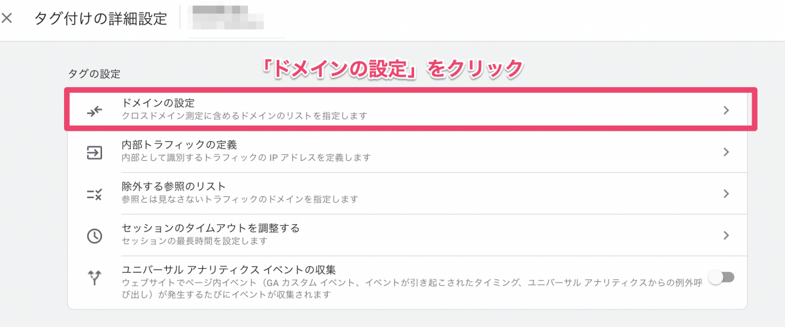
Task: Select 除外する参照のリスト title
Action: click(173, 186)
